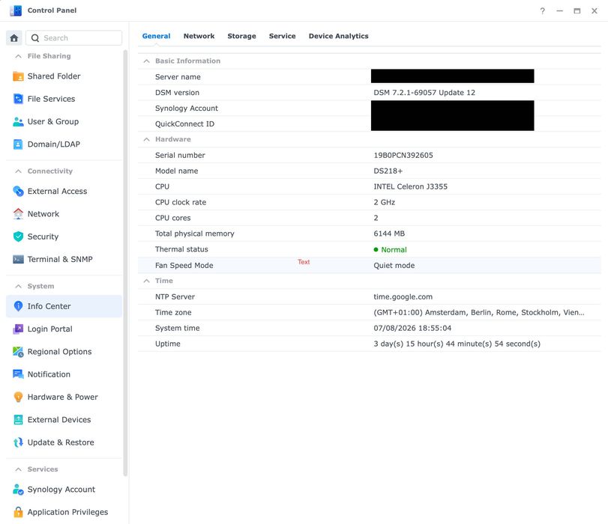The height and width of the screenshot is (524, 608).
Task: Click the GMT+01:00 time zone value
Action: [479, 313]
